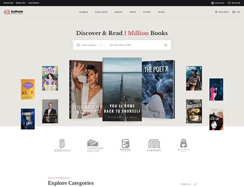244x187 pixels.
Task: Click the Blog menu item
Action: point(161,12)
